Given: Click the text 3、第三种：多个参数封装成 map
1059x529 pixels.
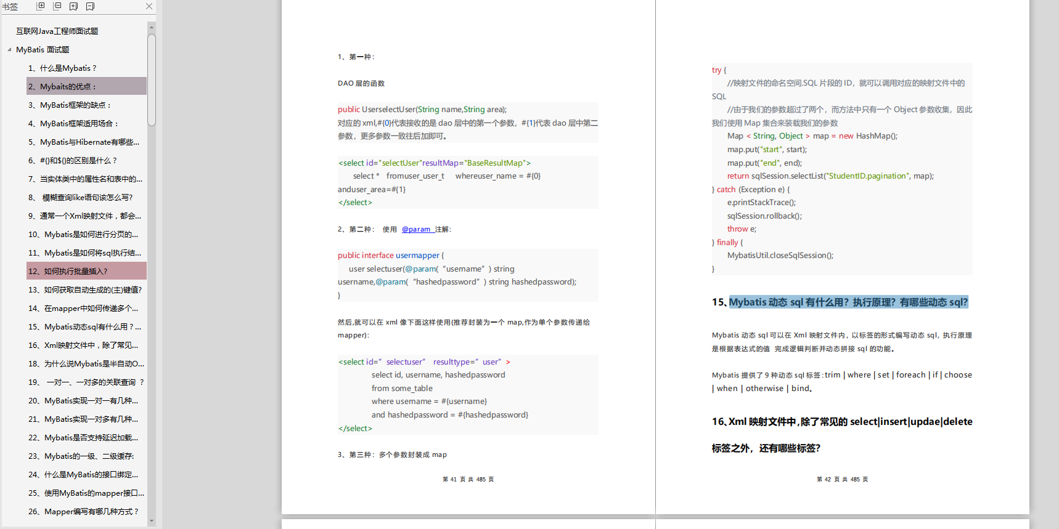Looking at the screenshot, I should pos(392,454).
